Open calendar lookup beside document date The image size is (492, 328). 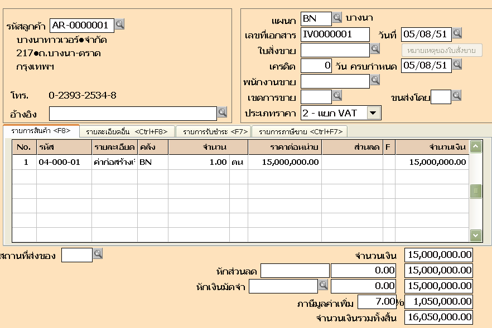(x=457, y=33)
